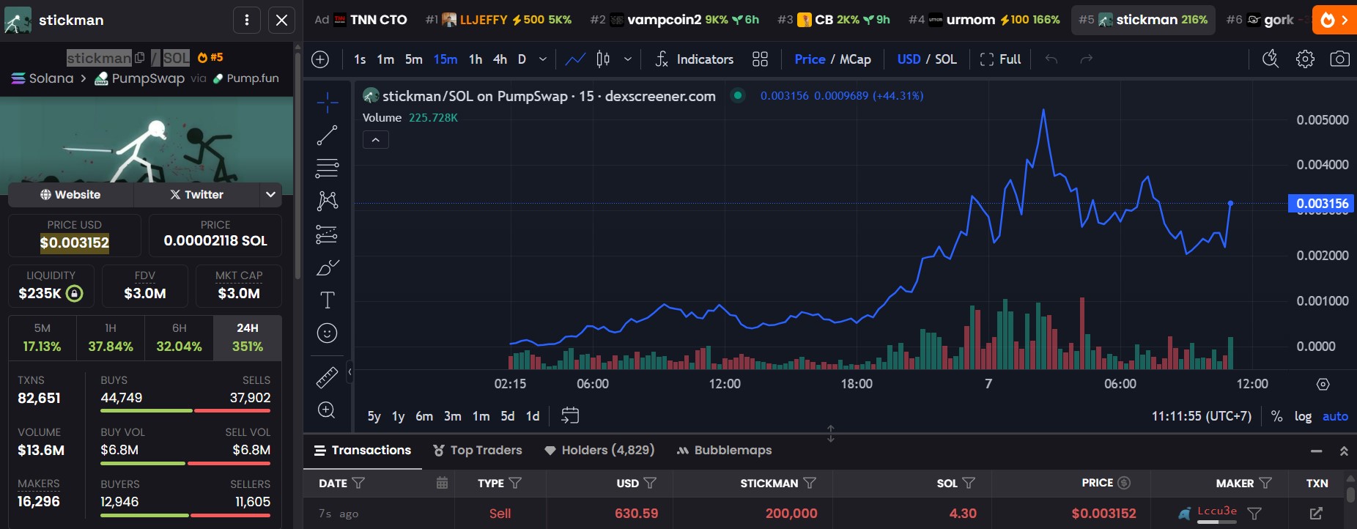The width and height of the screenshot is (1357, 529).
Task: Take a chart snapshot with camera icon
Action: 1339,59
